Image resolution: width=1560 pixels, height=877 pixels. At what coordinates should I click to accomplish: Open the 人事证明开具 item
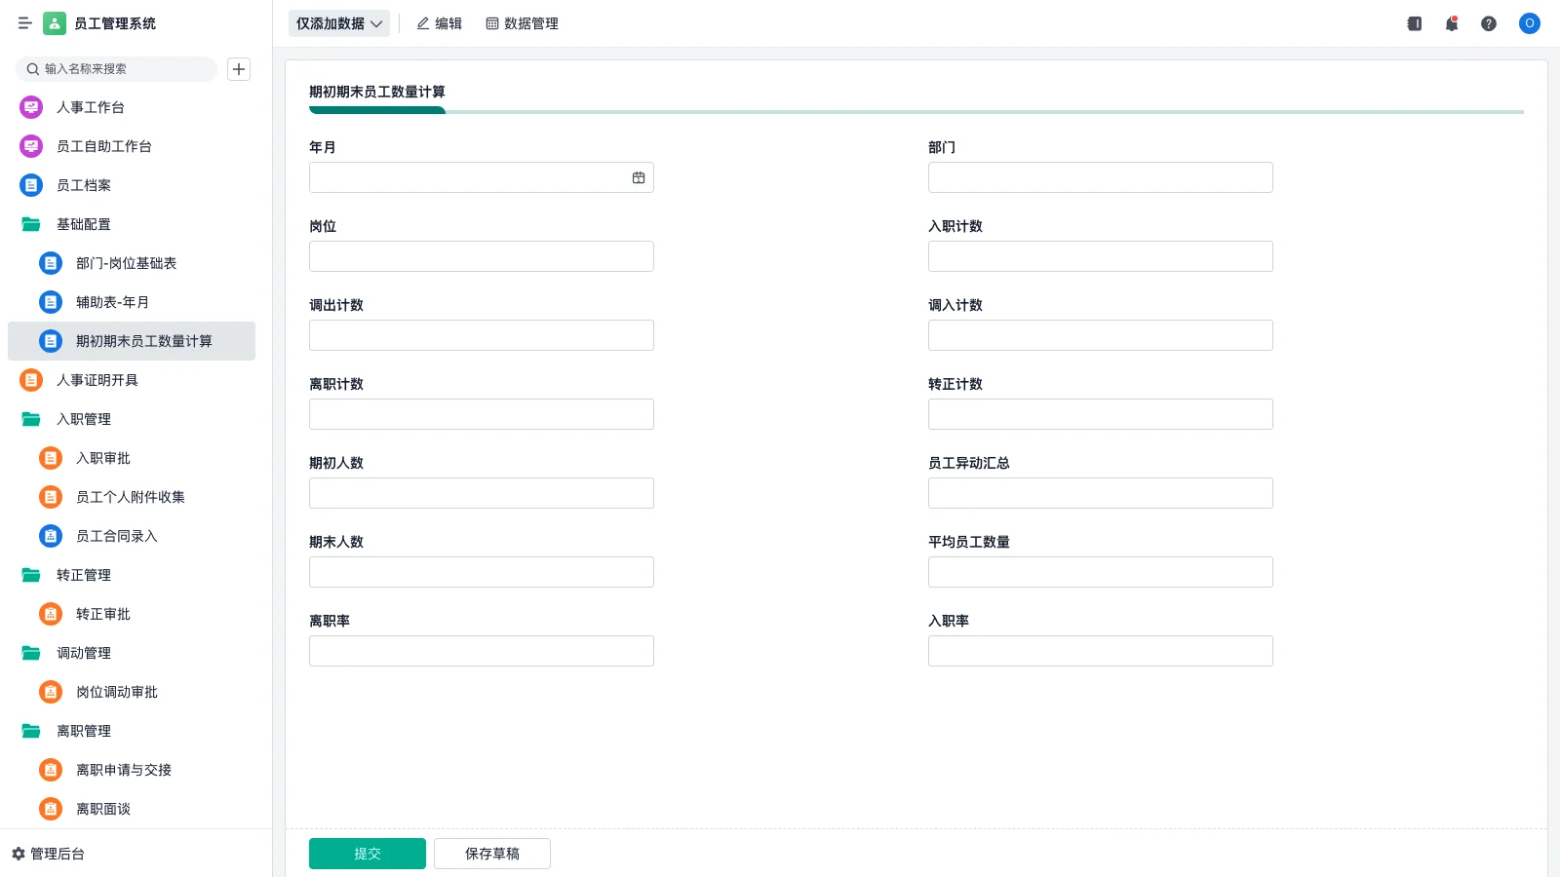point(132,380)
